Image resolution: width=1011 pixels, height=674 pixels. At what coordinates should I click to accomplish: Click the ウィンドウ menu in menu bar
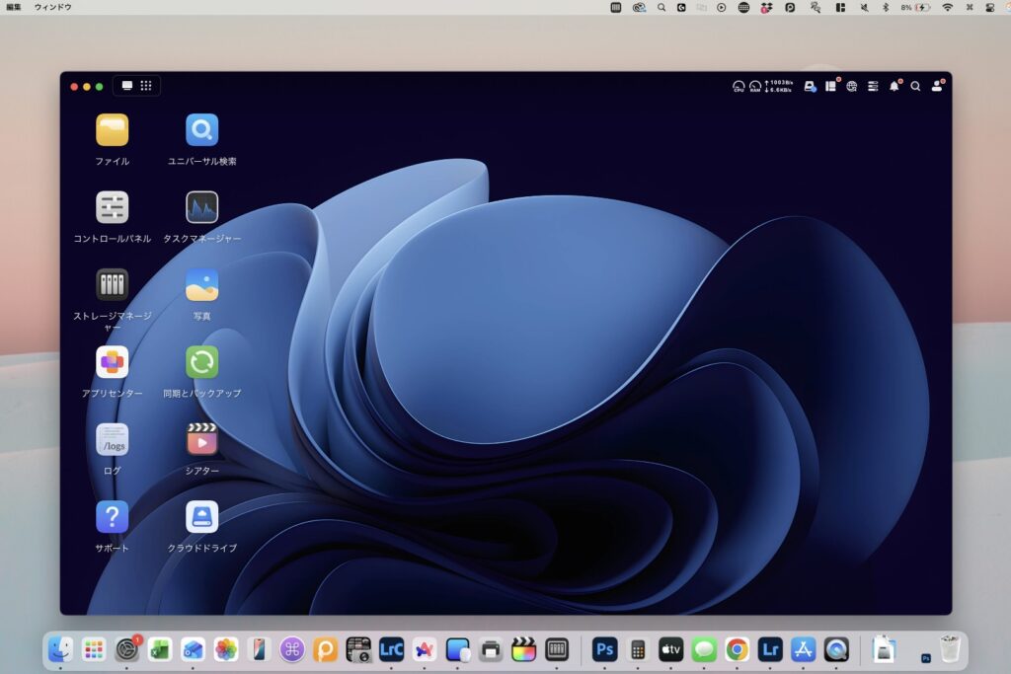coord(52,7)
